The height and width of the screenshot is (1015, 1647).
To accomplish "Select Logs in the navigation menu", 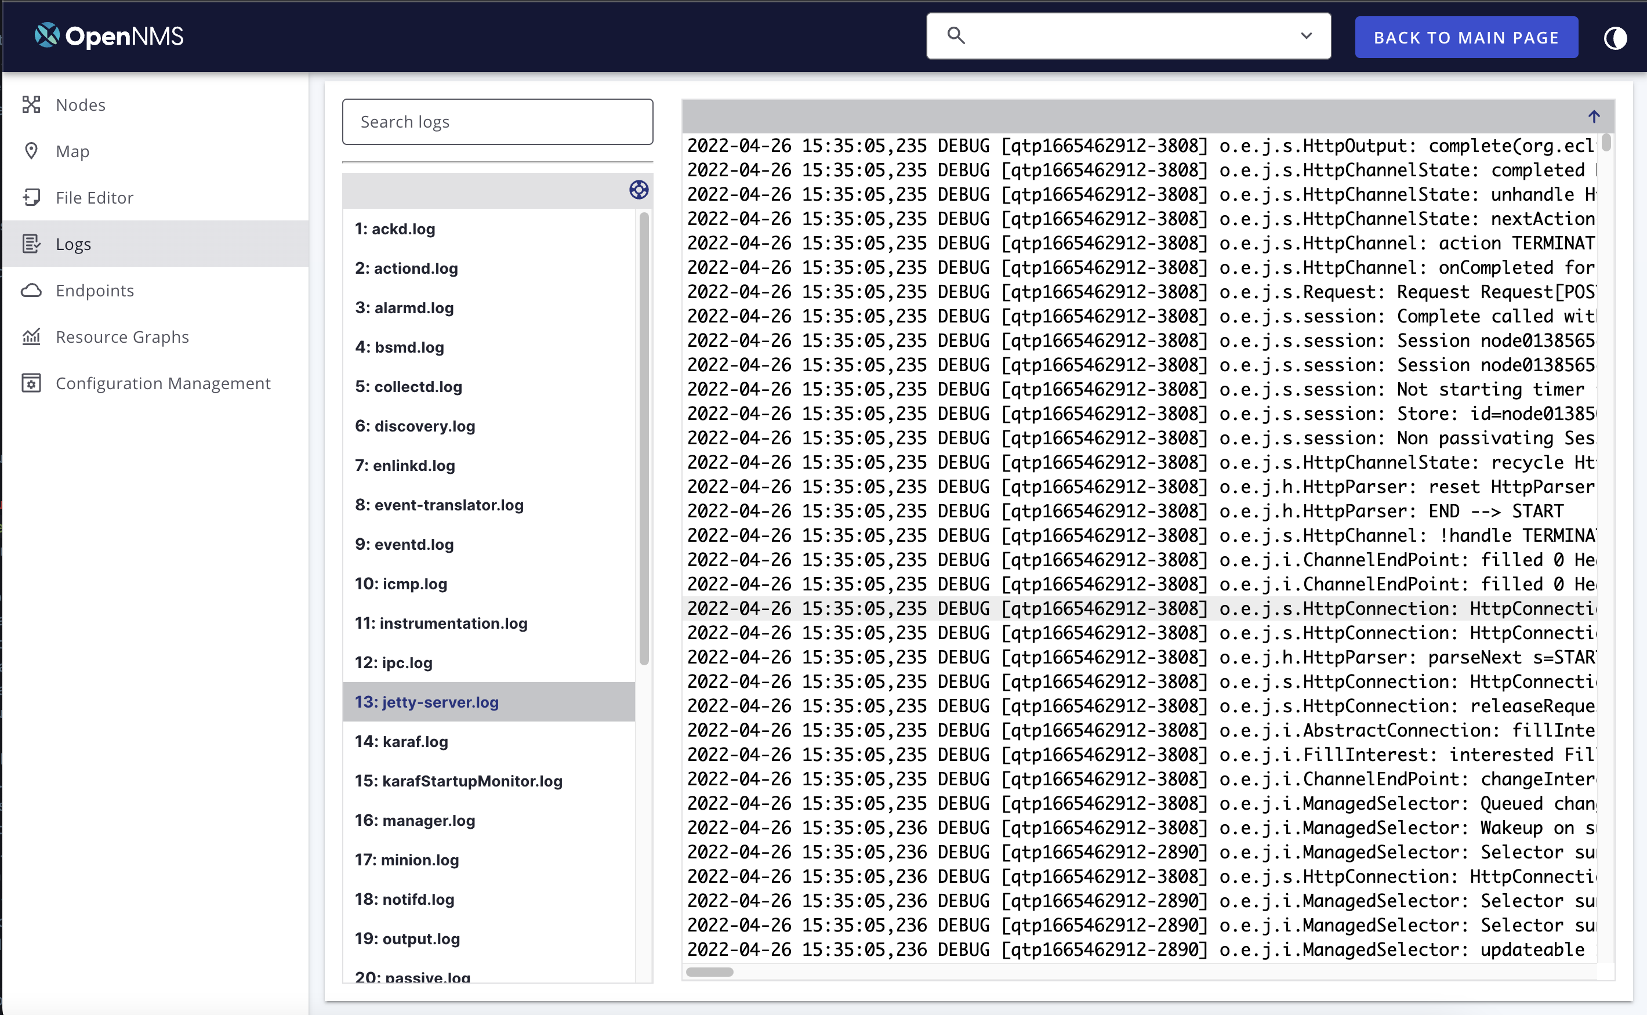I will pos(73,244).
